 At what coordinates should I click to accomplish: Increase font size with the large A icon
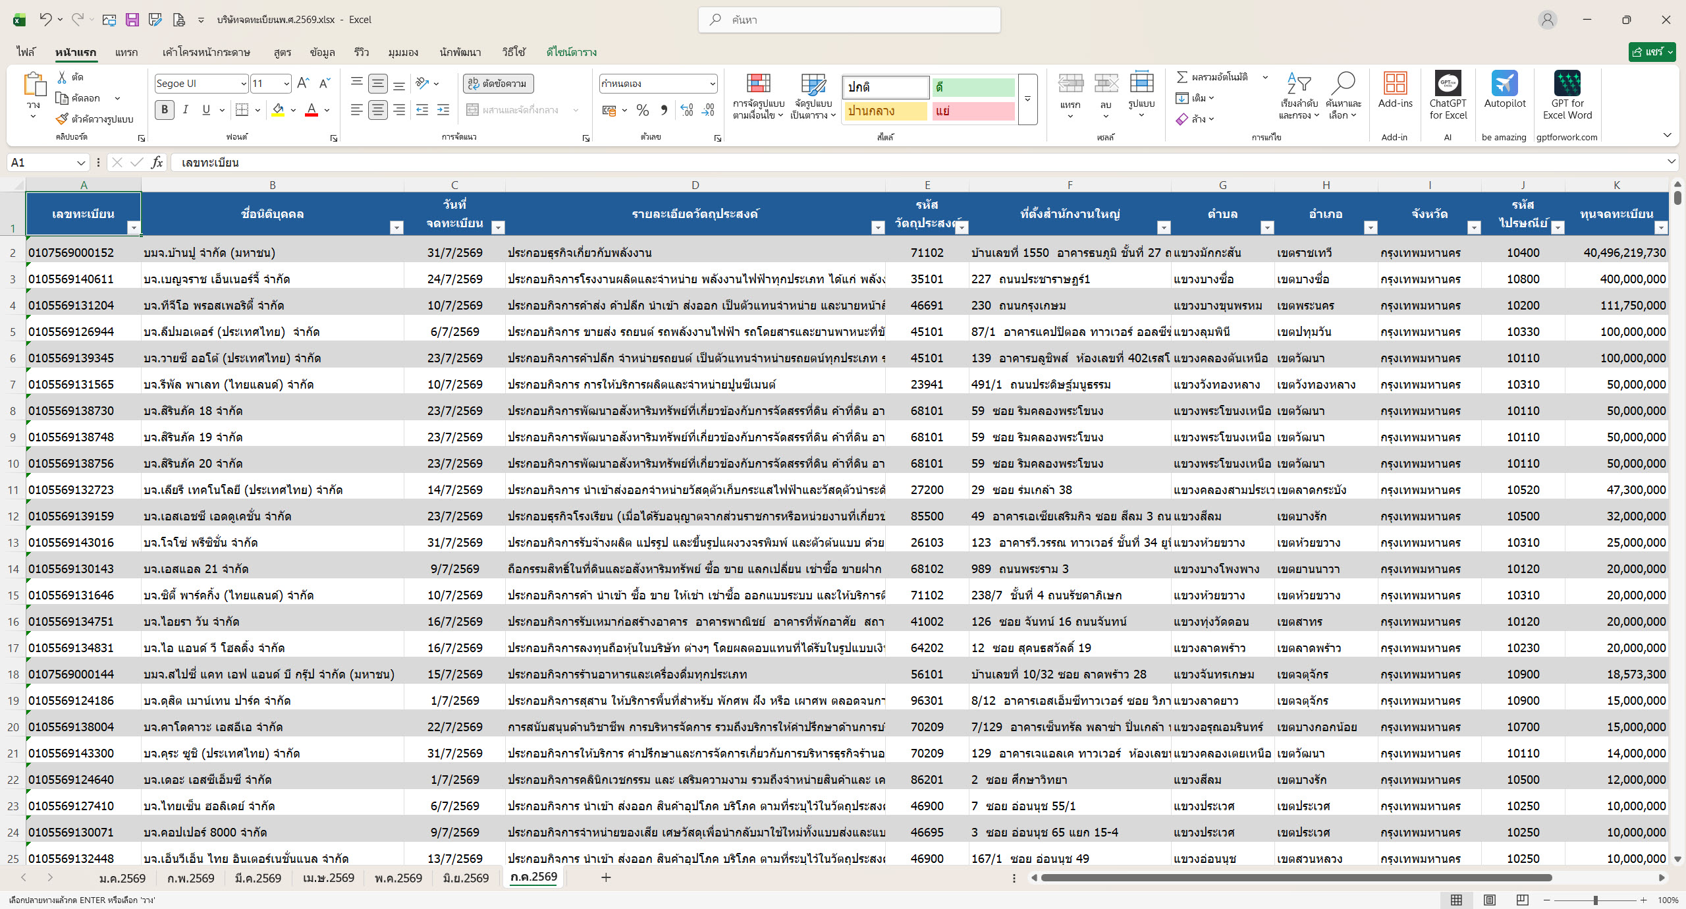click(303, 83)
